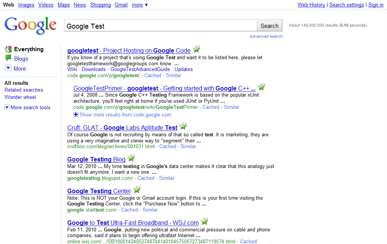Open Web History link
Viewport: 387px width, 244px height.
pos(311,5)
